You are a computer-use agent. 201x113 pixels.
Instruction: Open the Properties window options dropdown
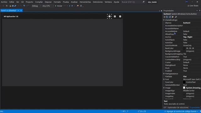pyautogui.click(x=197, y=11)
